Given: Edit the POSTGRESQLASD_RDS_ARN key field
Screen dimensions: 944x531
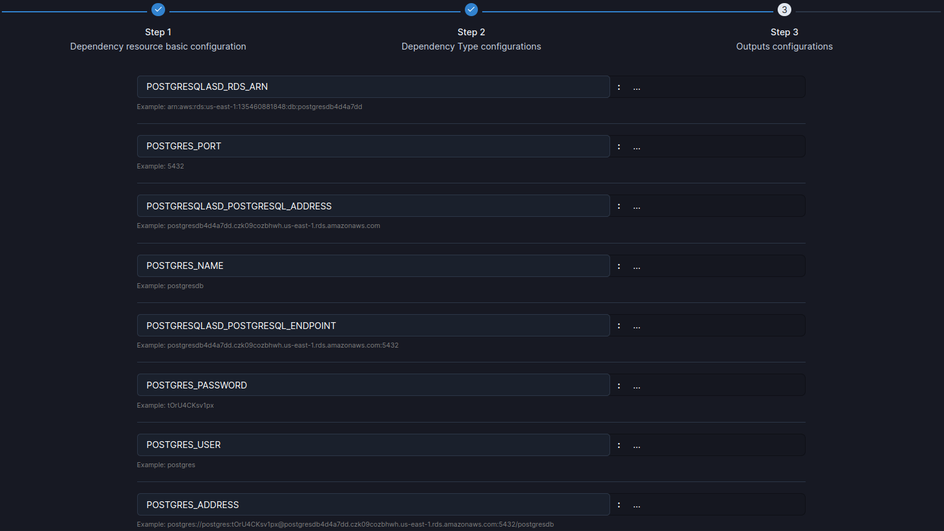Looking at the screenshot, I should click(x=373, y=87).
